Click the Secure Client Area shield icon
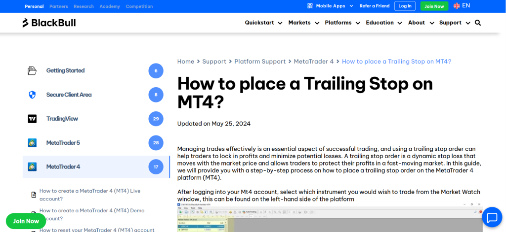Screen dimensions: 506x232 pos(32,95)
